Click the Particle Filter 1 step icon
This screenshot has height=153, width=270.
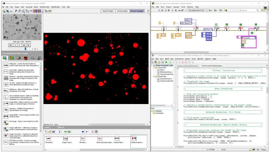[117, 138]
